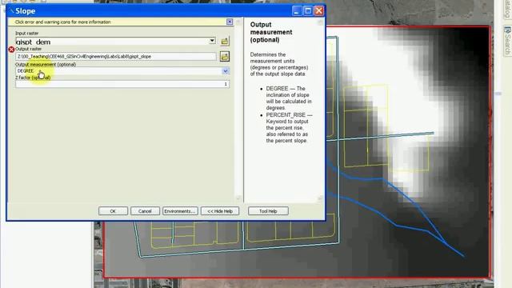
Task: Click the 'Click error and warning icons' message
Action: [62, 22]
